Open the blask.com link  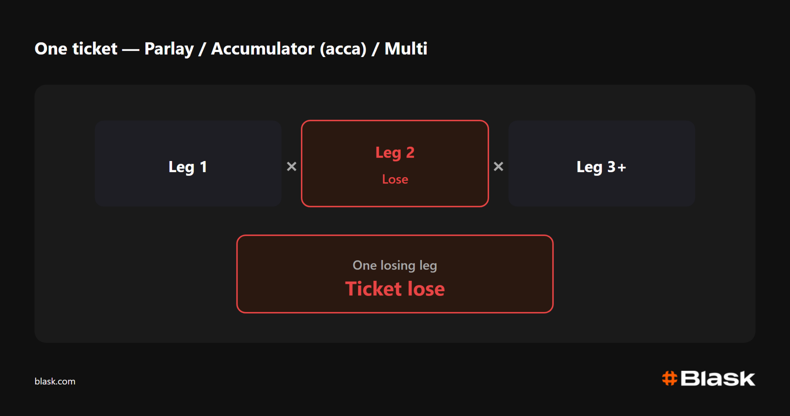(x=55, y=381)
